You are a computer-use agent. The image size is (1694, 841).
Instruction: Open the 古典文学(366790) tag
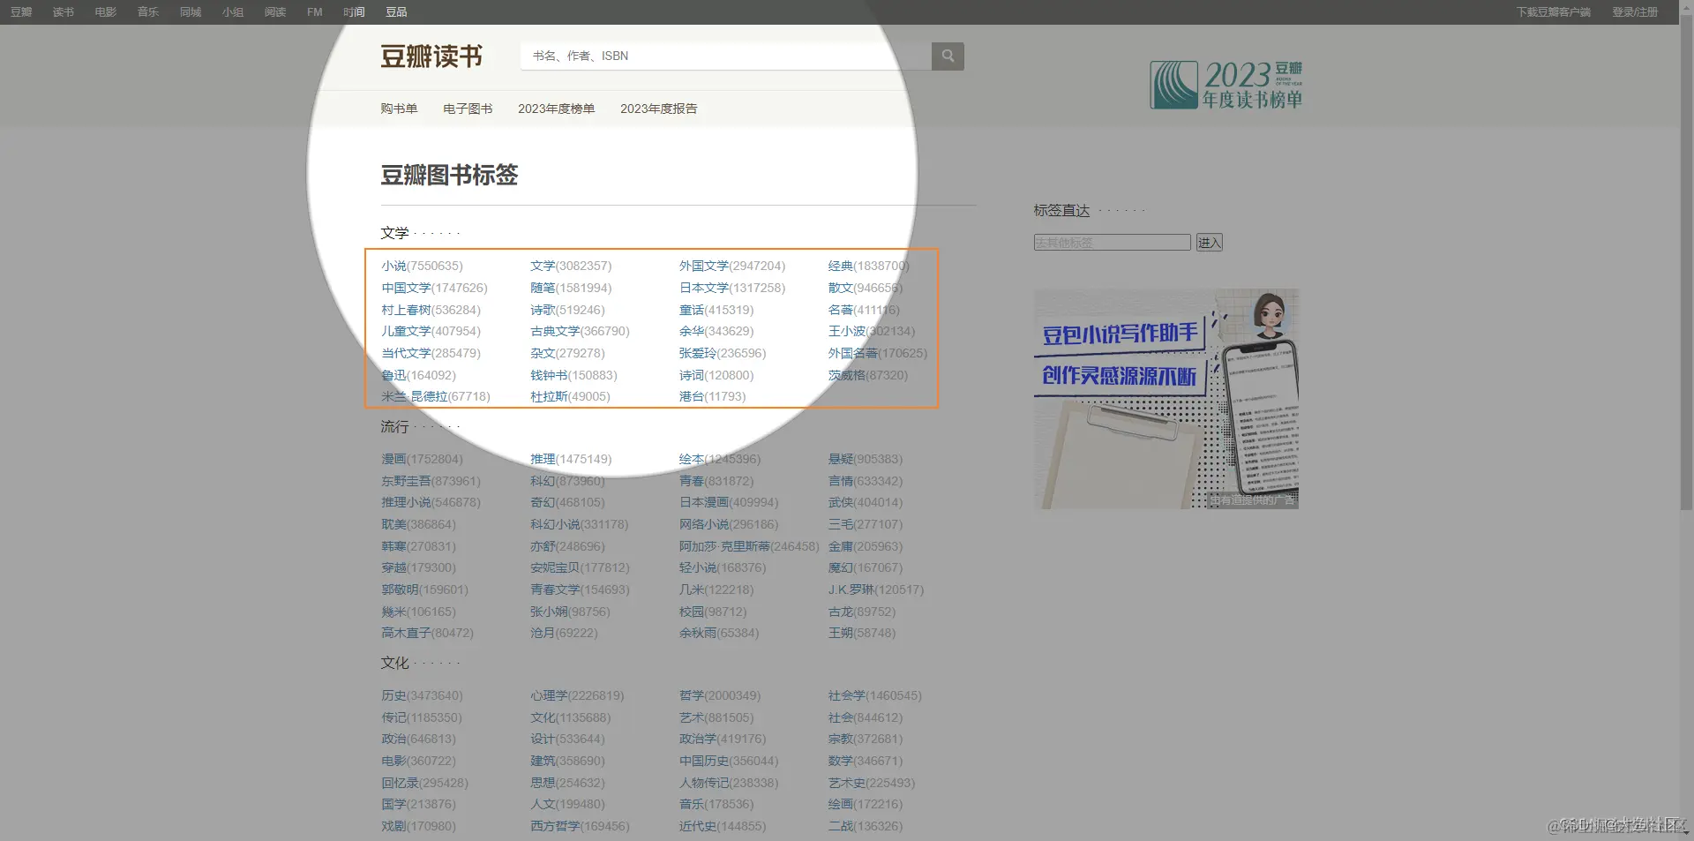coord(580,331)
